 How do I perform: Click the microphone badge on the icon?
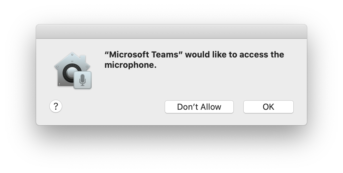(x=83, y=80)
